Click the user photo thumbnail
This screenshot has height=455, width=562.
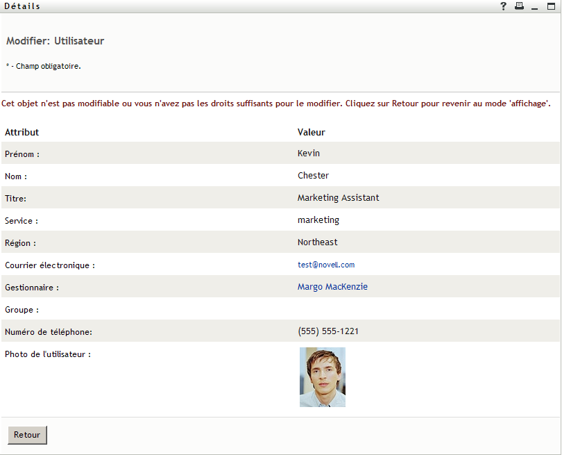coord(323,377)
